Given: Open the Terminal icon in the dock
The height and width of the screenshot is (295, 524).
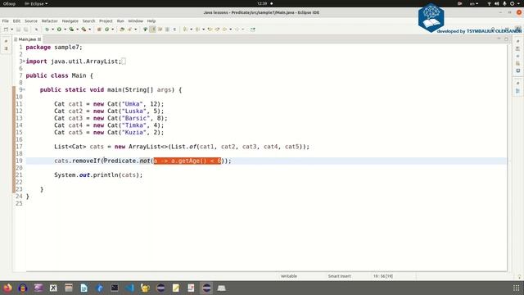Looking at the screenshot, I should [x=115, y=288].
